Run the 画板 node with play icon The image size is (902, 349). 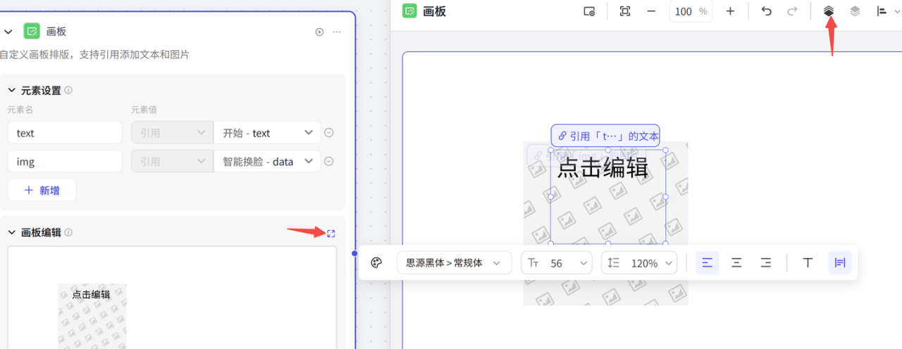pos(319,32)
